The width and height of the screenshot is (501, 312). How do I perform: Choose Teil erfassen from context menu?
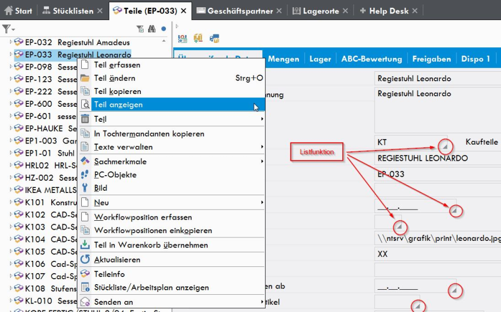coord(171,65)
